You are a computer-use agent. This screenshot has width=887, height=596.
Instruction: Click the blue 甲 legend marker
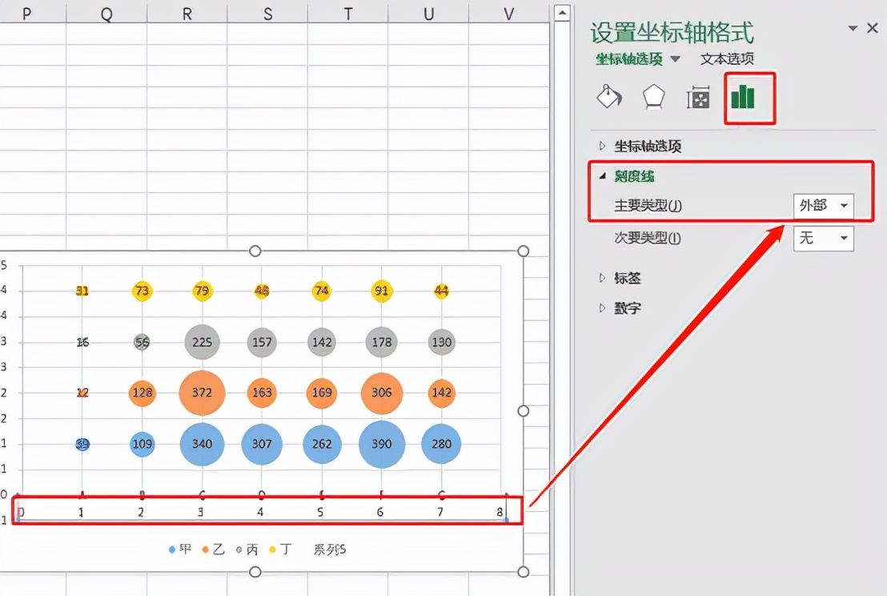[x=171, y=550]
